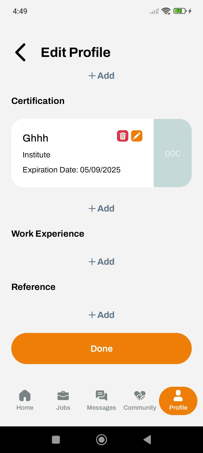Screen dimensions: 203x453
Task: Tap the back arrow icon
Action: point(21,52)
